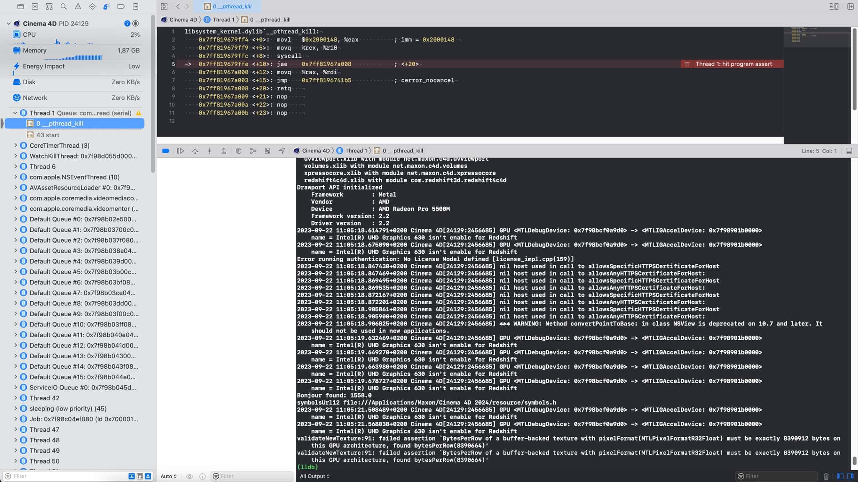858x482 pixels.
Task: Click the process view options circular icon
Action: pos(135,23)
